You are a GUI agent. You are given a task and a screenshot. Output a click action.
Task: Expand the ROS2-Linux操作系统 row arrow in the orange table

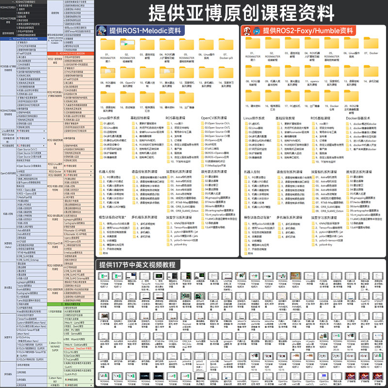pos(91,166)
